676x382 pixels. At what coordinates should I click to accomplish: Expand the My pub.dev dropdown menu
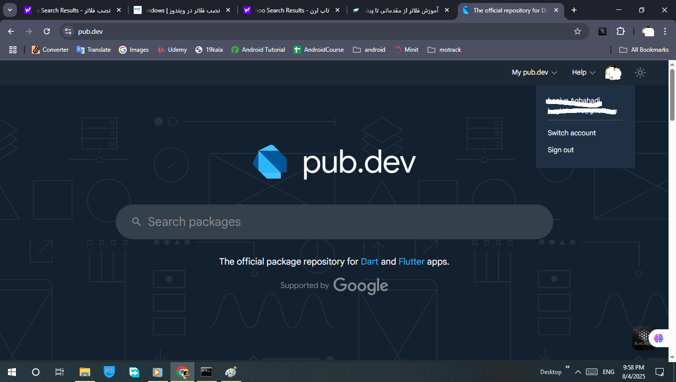point(534,73)
